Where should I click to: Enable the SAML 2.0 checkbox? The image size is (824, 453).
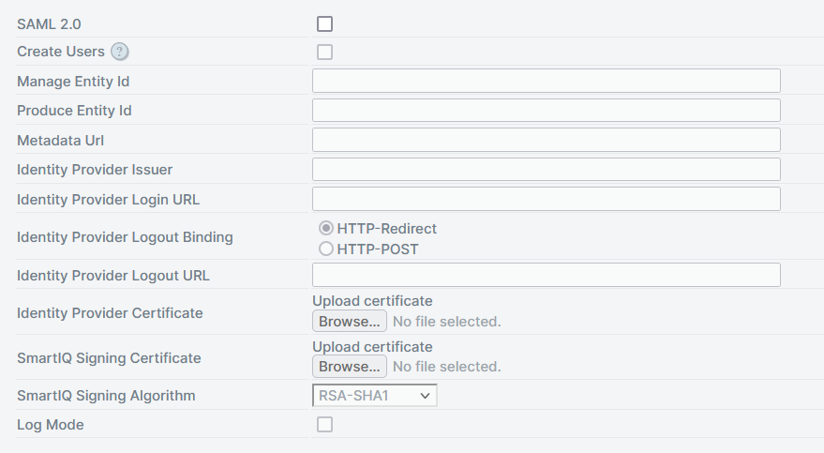324,23
